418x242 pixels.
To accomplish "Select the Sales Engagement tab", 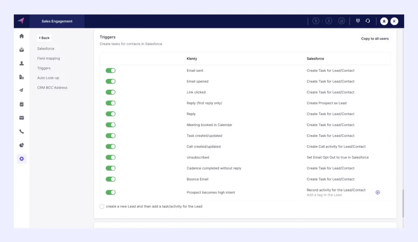I will (57, 21).
